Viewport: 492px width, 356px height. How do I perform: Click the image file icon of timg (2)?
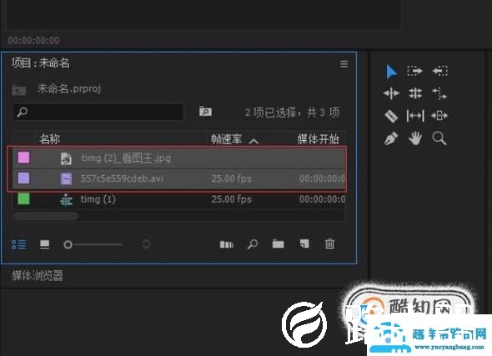pos(66,158)
